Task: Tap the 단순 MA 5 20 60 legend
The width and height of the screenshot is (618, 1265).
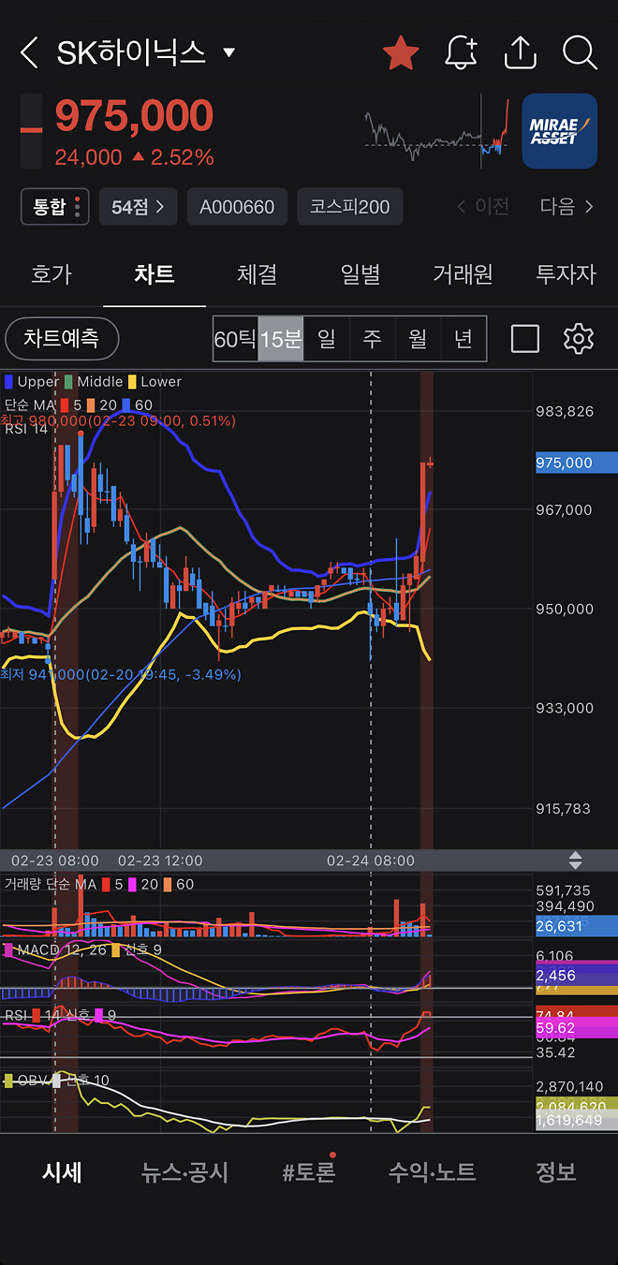Action: point(79,405)
